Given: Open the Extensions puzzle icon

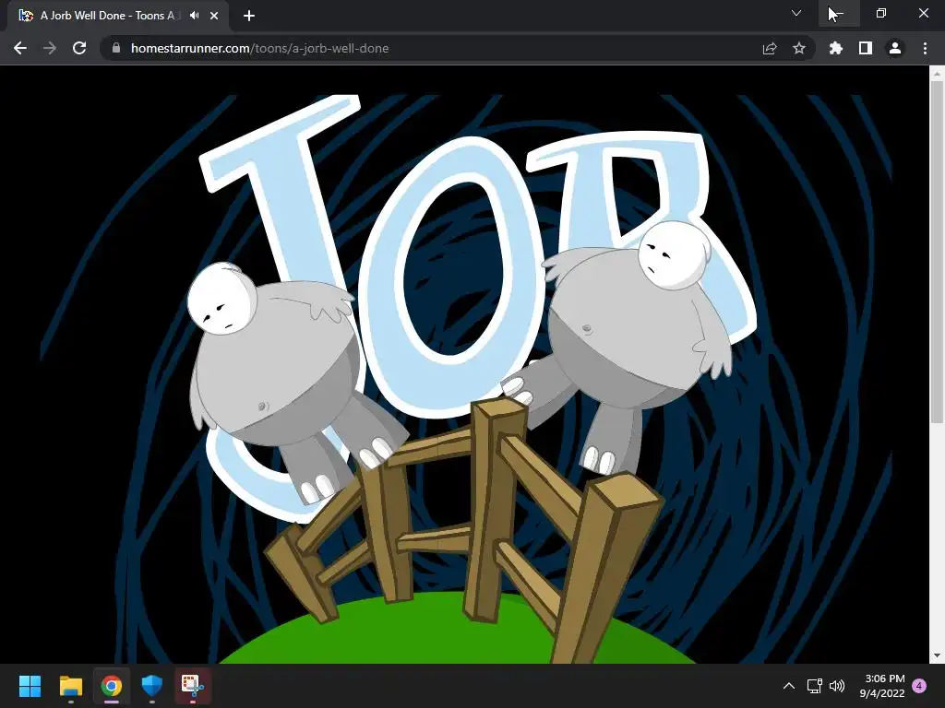Looking at the screenshot, I should click(x=836, y=48).
